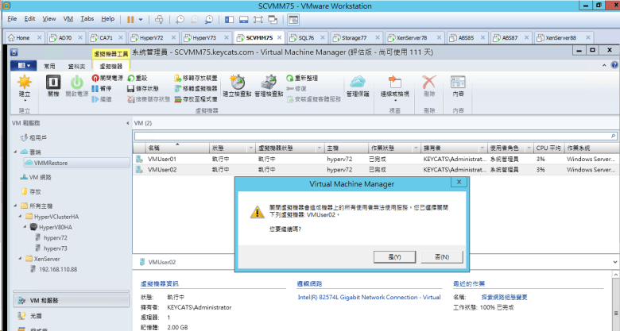Select the 資料夾 ribbon tab
Image resolution: width=620 pixels, height=331 pixels.
click(x=77, y=67)
